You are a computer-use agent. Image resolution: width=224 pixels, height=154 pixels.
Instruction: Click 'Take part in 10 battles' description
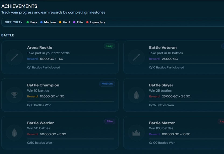(x=166, y=53)
